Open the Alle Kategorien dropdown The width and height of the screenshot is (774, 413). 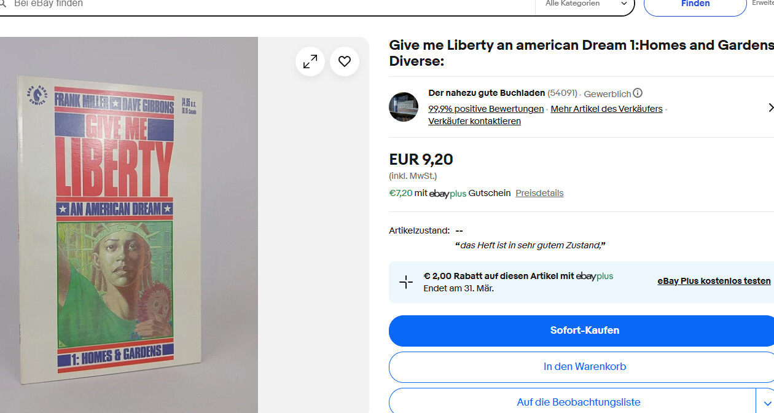pyautogui.click(x=585, y=4)
